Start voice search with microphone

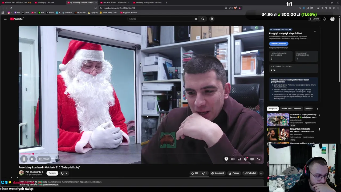[x=212, y=19]
